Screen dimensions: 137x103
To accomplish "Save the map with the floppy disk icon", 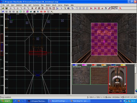I will point(6,8).
